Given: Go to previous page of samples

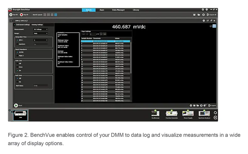Looking at the screenshot, I should [x=87, y=34].
